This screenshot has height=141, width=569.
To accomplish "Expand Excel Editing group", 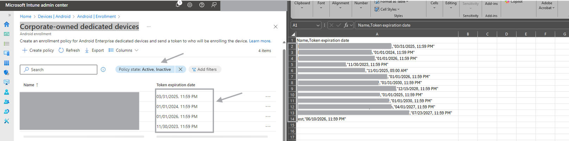I will pos(451,5).
